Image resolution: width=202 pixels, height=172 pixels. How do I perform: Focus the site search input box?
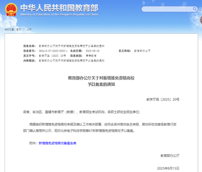[x=167, y=9]
